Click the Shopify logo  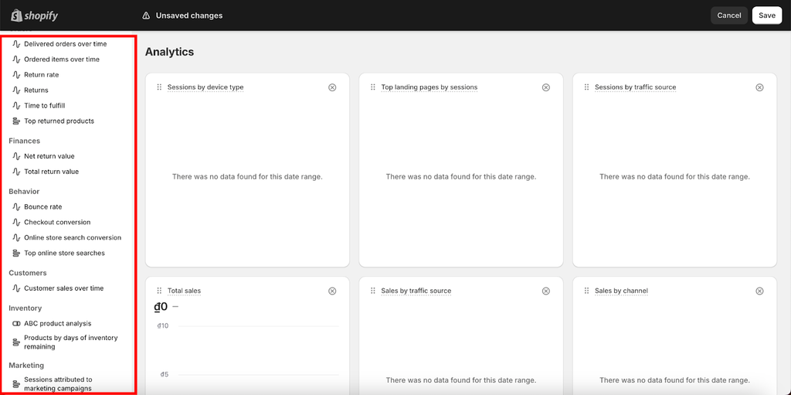tap(34, 15)
